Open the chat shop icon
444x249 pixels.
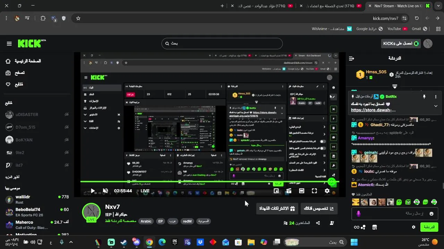click(375, 227)
